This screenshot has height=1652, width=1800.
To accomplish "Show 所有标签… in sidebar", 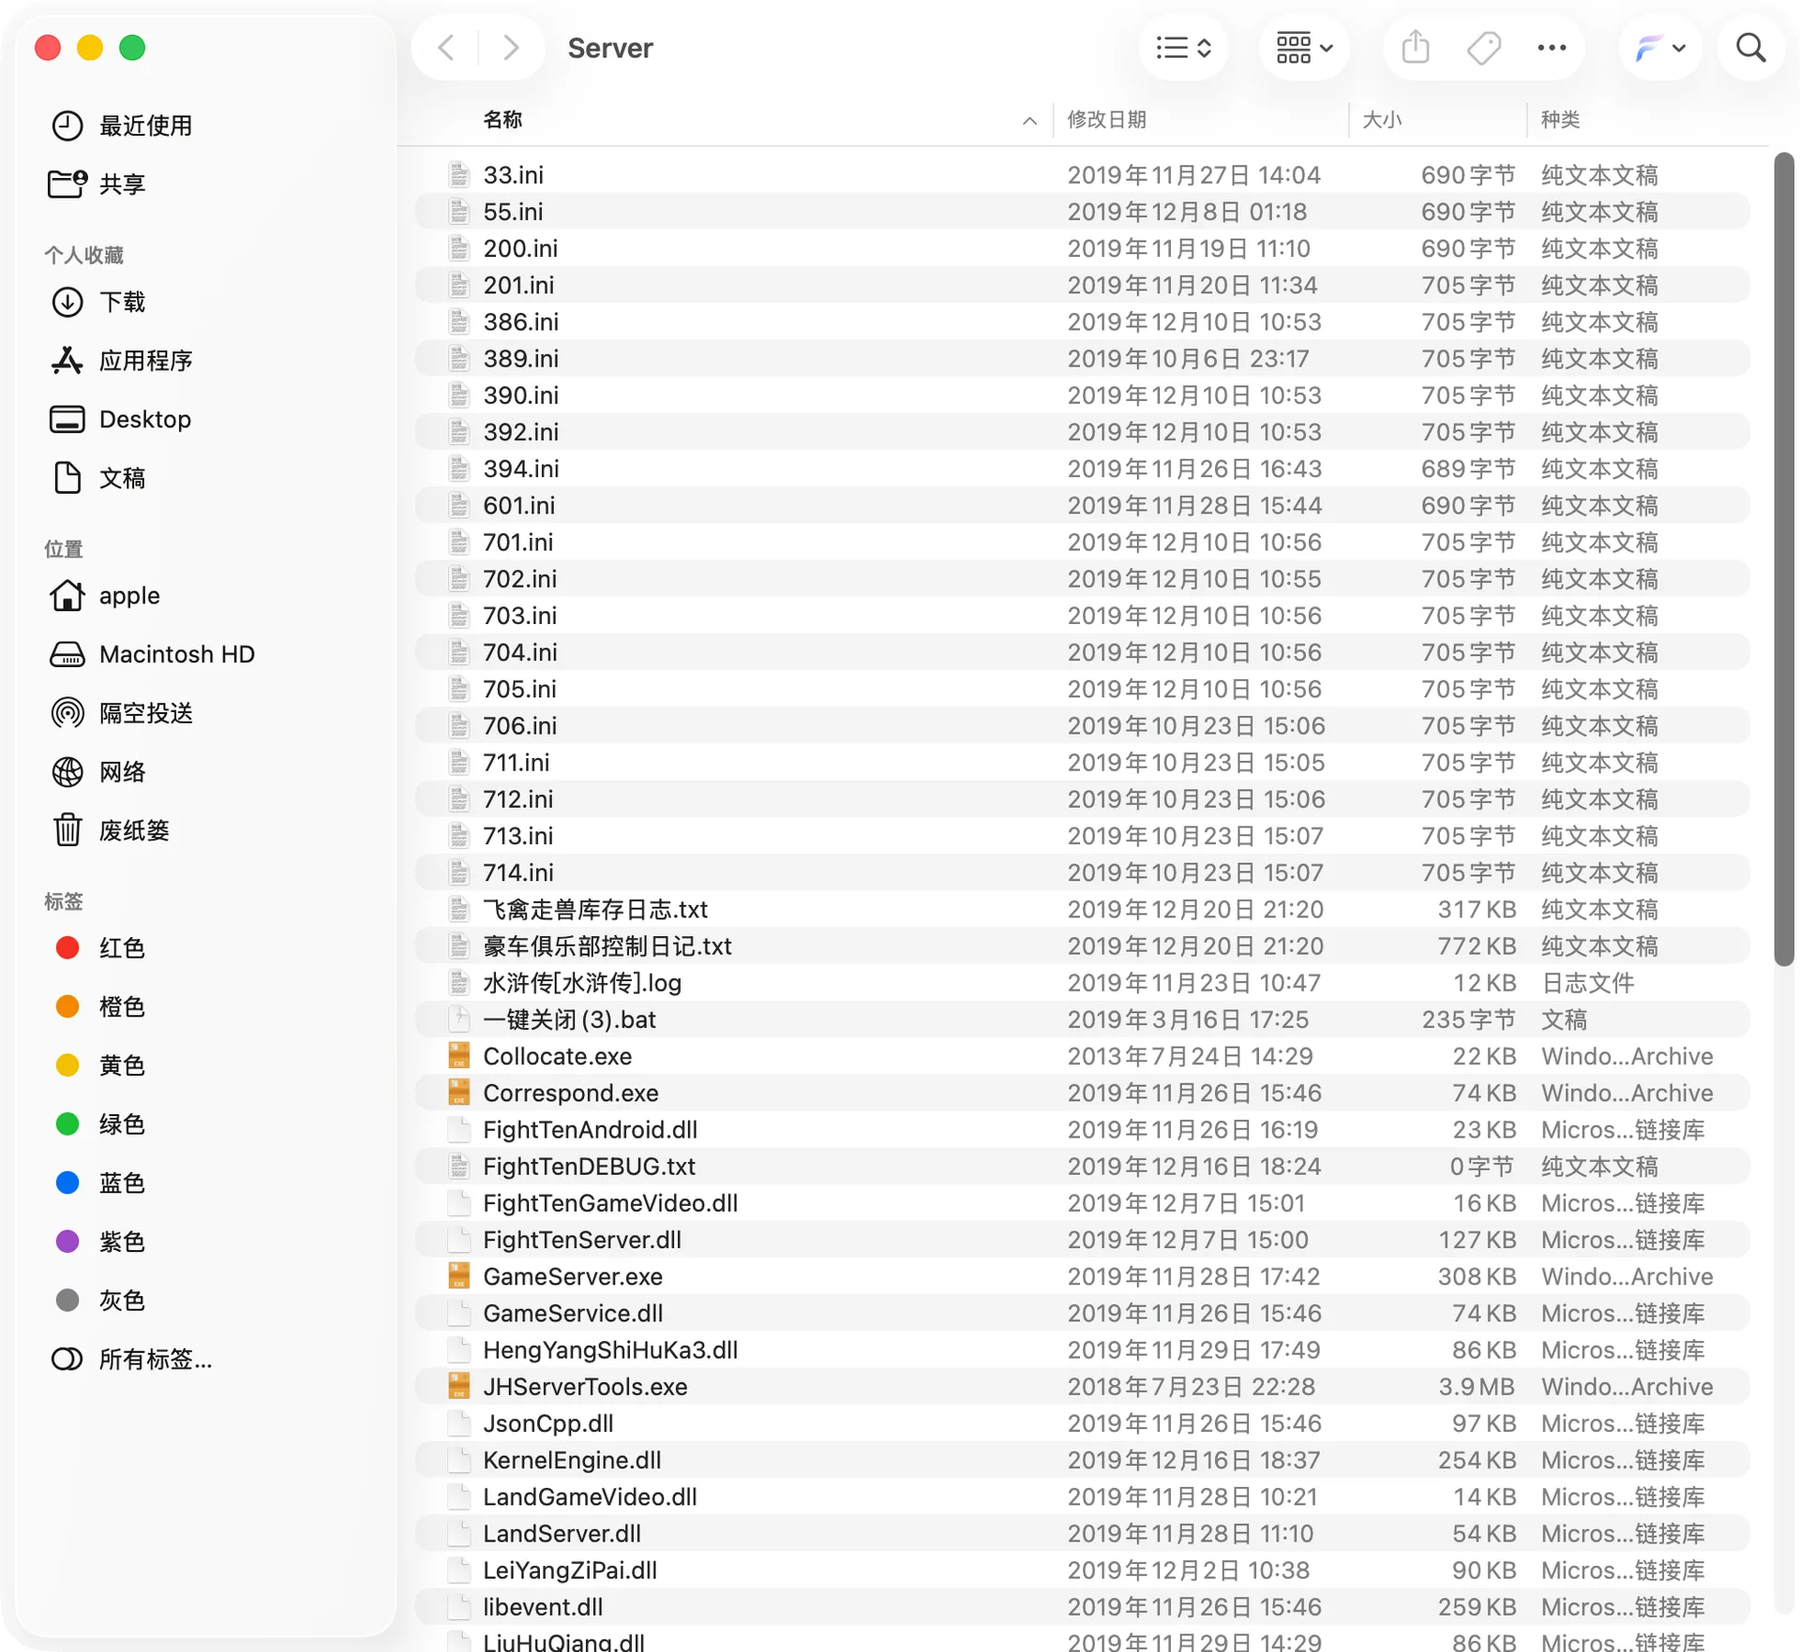I will pos(131,1360).
